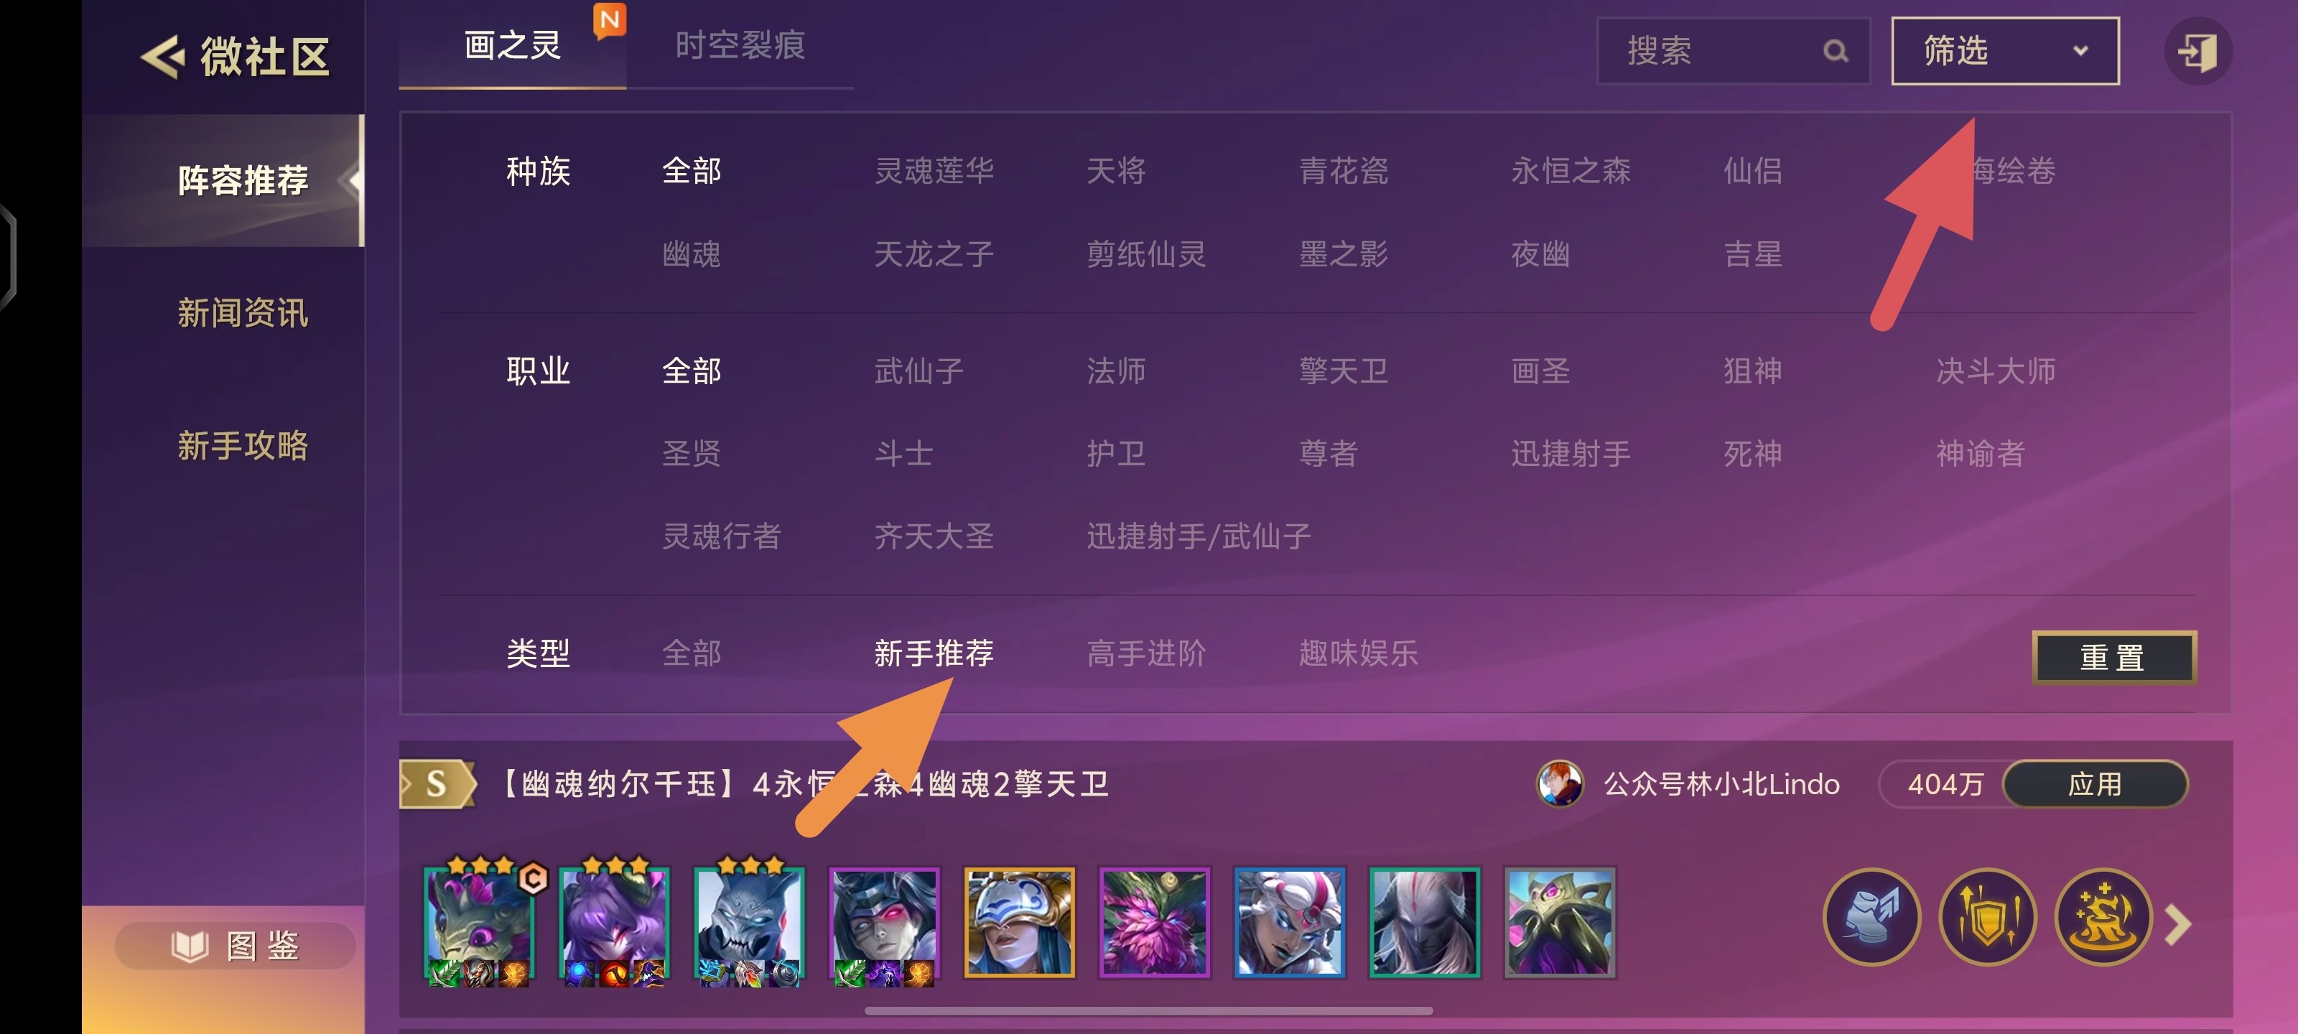Open 新闻资讯 in the sidebar
The image size is (2298, 1034).
click(243, 313)
